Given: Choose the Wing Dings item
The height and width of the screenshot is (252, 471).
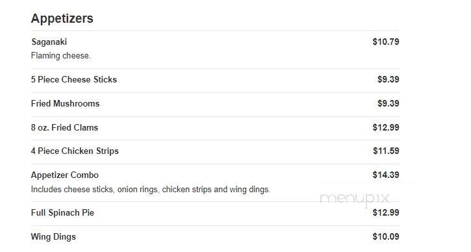Looking at the screenshot, I should coord(53,236).
